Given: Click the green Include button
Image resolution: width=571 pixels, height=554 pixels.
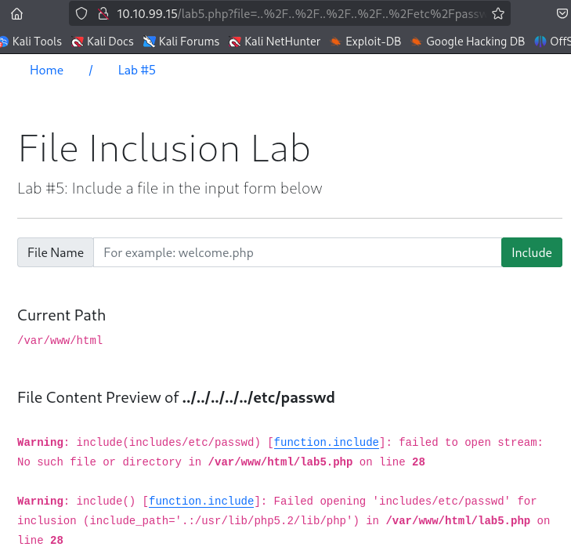Looking at the screenshot, I should coord(532,252).
